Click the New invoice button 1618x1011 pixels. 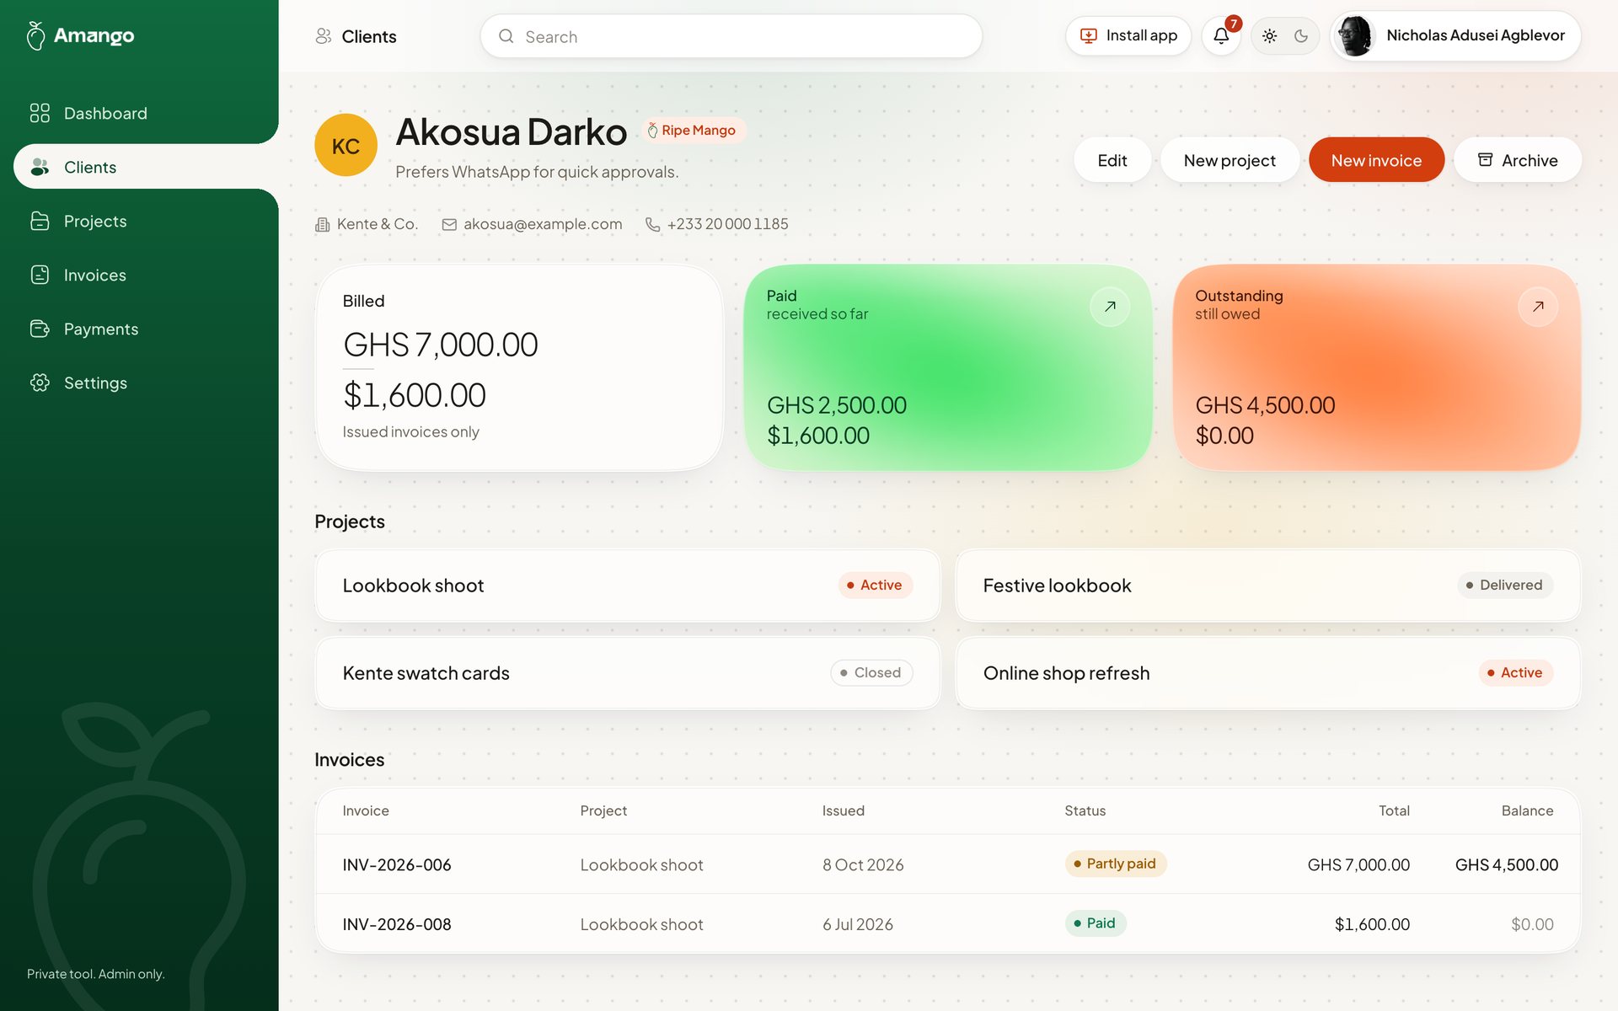1376,160
